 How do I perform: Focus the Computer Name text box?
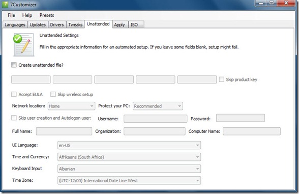252,131
